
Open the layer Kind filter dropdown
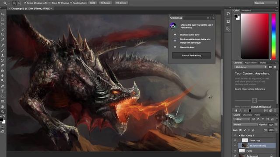pyautogui.click(x=241, y=119)
